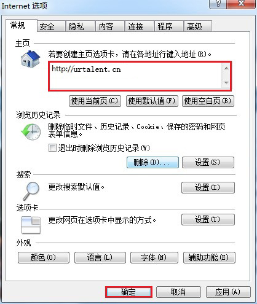Open search 设置(I) button
The width and height of the screenshot is (257, 304).
pyautogui.click(x=208, y=187)
